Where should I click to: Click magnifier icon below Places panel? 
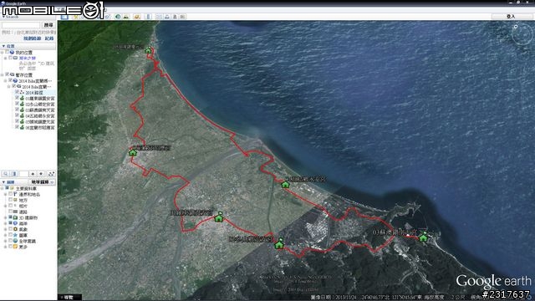[6, 174]
